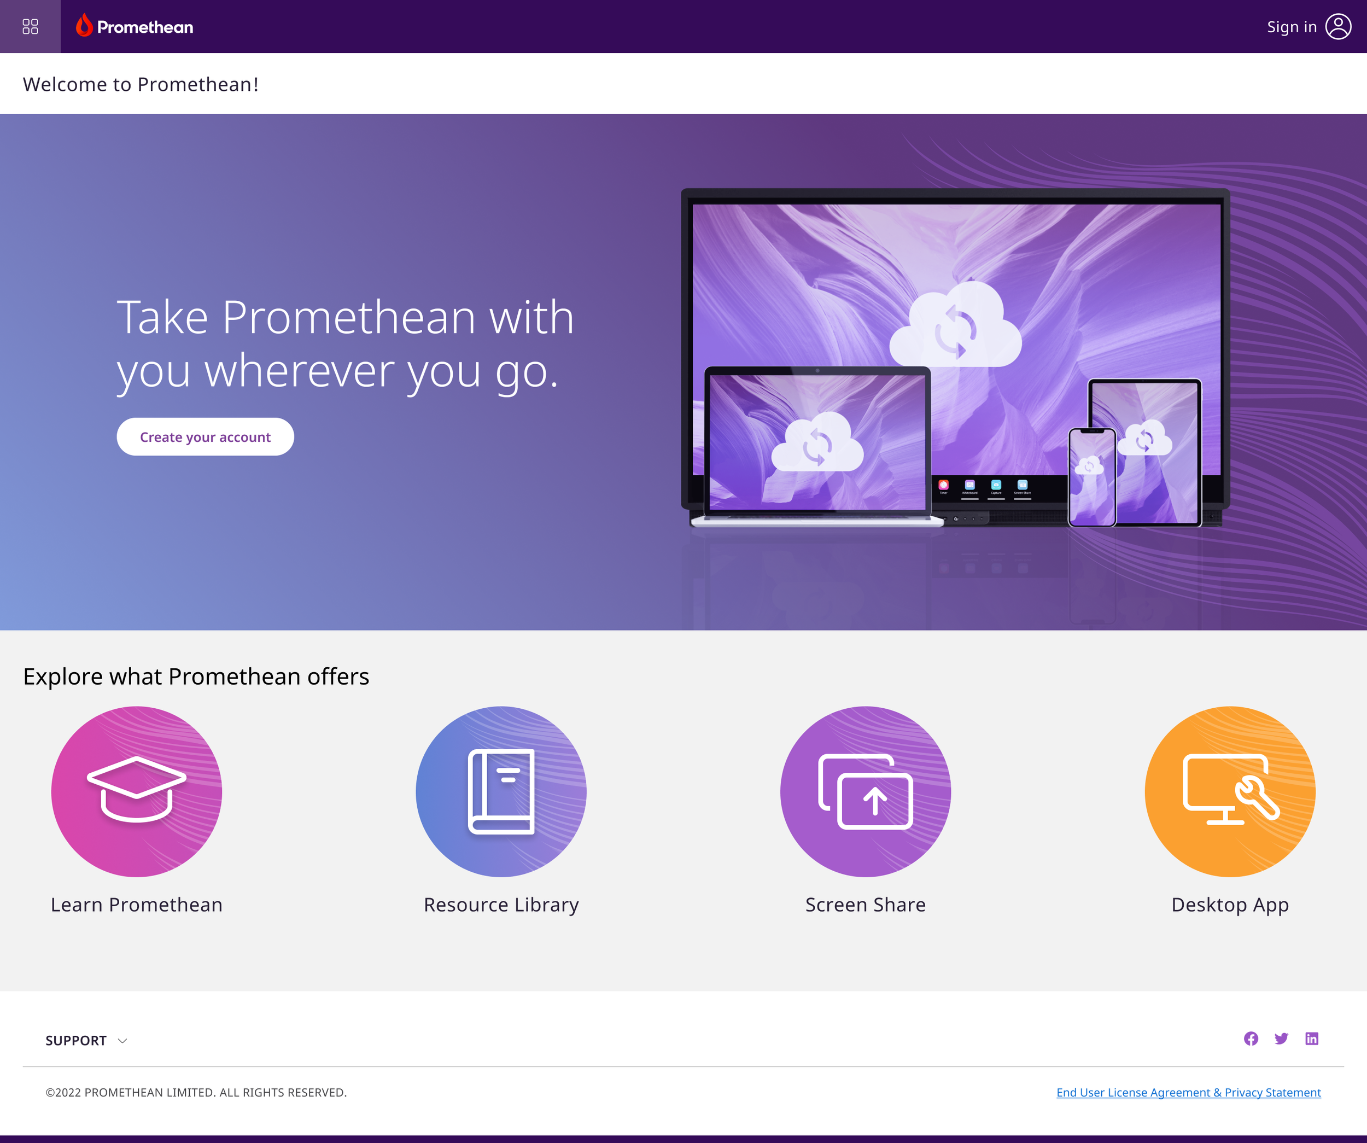Viewport: 1367px width, 1143px height.
Task: Click Sign in text
Action: [x=1292, y=27]
